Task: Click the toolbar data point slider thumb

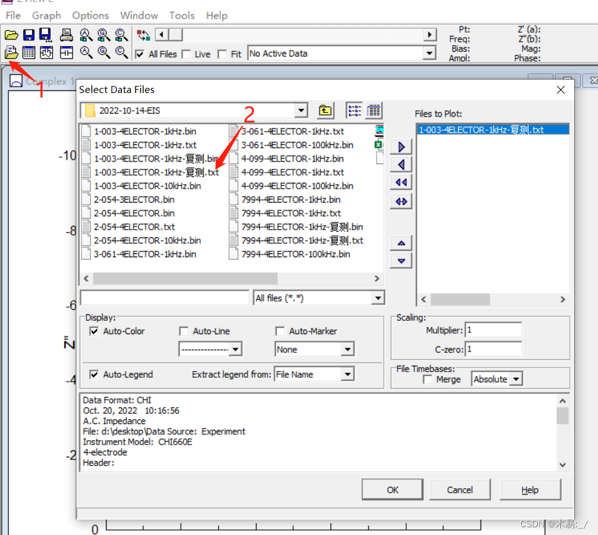Action: pos(176,35)
